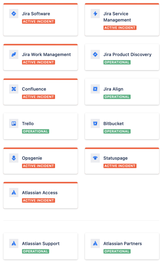This screenshot has height=262, width=162.
Task: Open the Jira Product Discovery card title
Action: (x=127, y=54)
